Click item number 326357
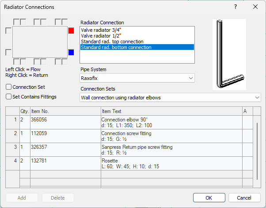Screen dimensions: 266x208 pyautogui.click(x=65, y=150)
